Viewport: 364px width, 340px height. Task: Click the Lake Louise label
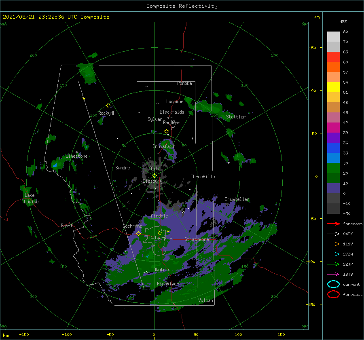coord(31,199)
